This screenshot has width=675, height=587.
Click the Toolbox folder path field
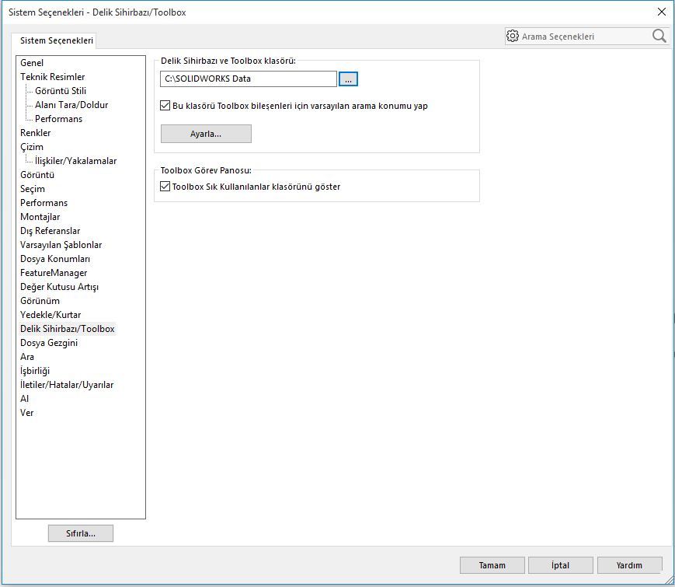249,79
